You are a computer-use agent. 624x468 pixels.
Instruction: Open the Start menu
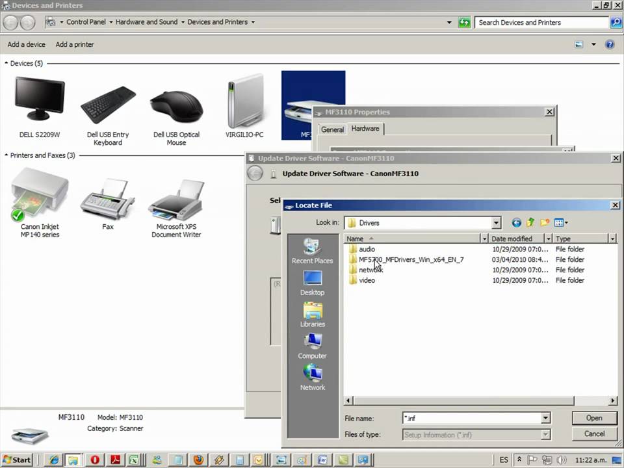click(x=17, y=460)
